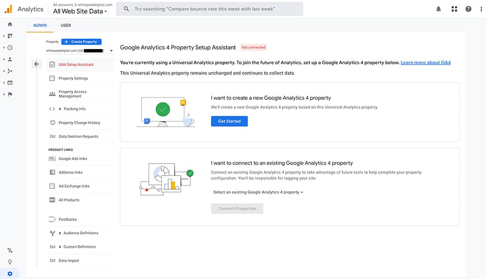486x279 pixels.
Task: Open Property Change History item
Action: pos(80,123)
